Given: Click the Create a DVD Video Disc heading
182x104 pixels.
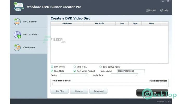Looking at the screenshot, I should pos(70,18).
